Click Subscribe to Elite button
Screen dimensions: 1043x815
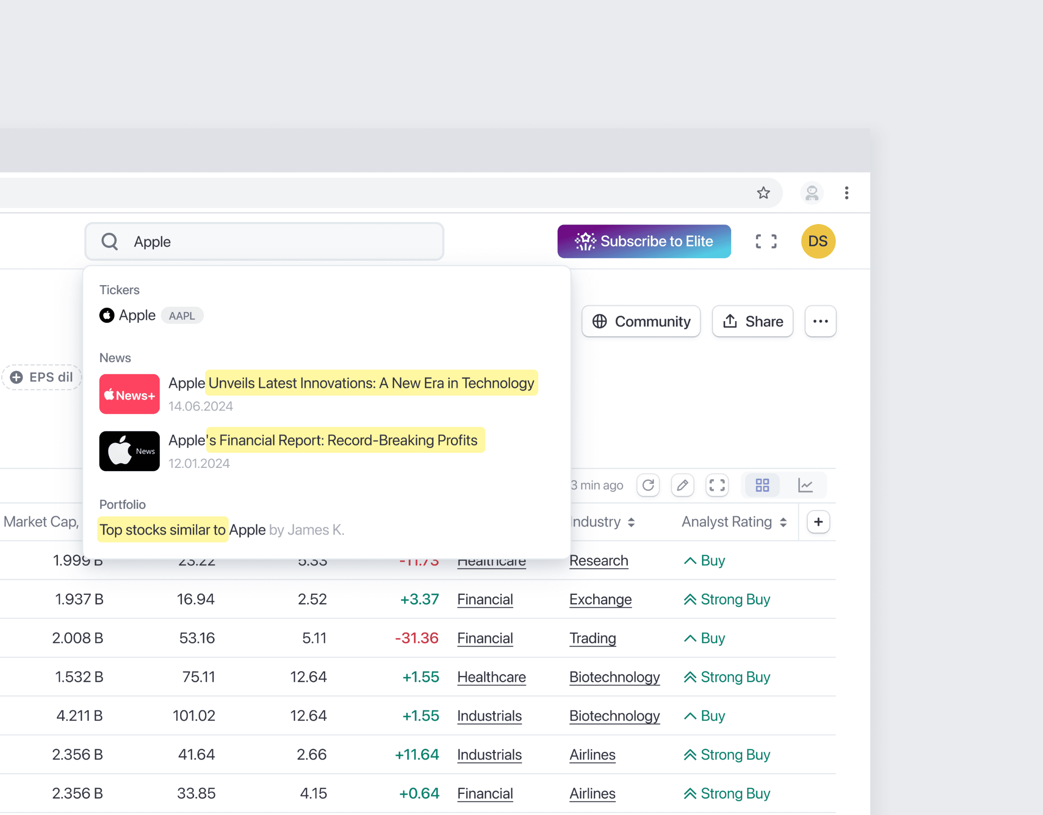[x=644, y=241]
